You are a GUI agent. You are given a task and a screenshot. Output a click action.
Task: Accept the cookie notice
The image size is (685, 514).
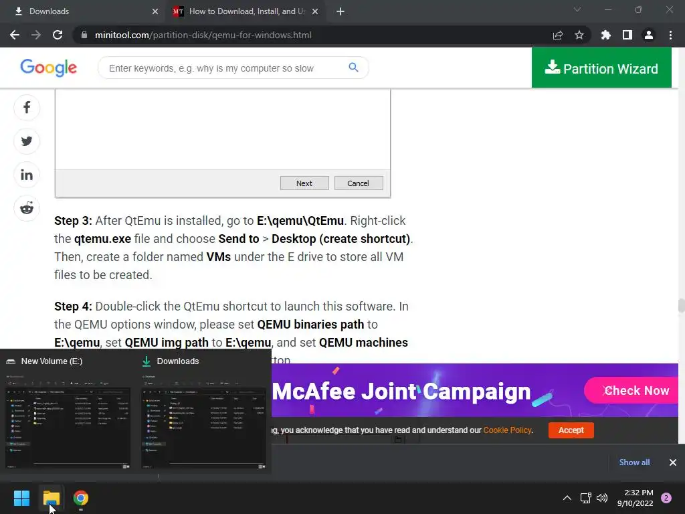pos(571,430)
